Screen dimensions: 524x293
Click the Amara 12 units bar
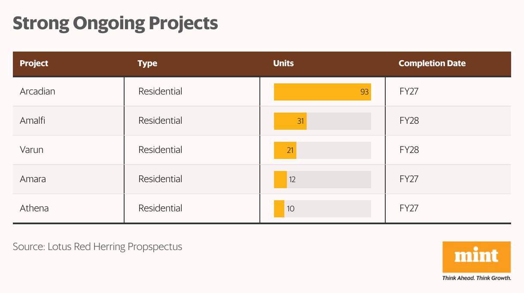[280, 180]
